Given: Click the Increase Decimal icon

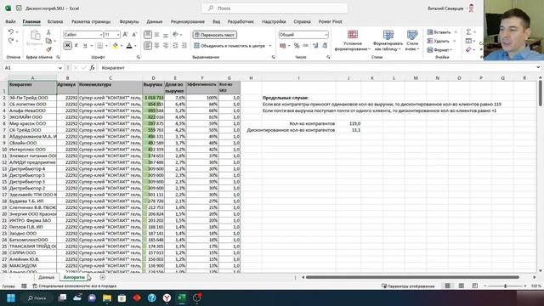Looking at the screenshot, I should [315, 46].
